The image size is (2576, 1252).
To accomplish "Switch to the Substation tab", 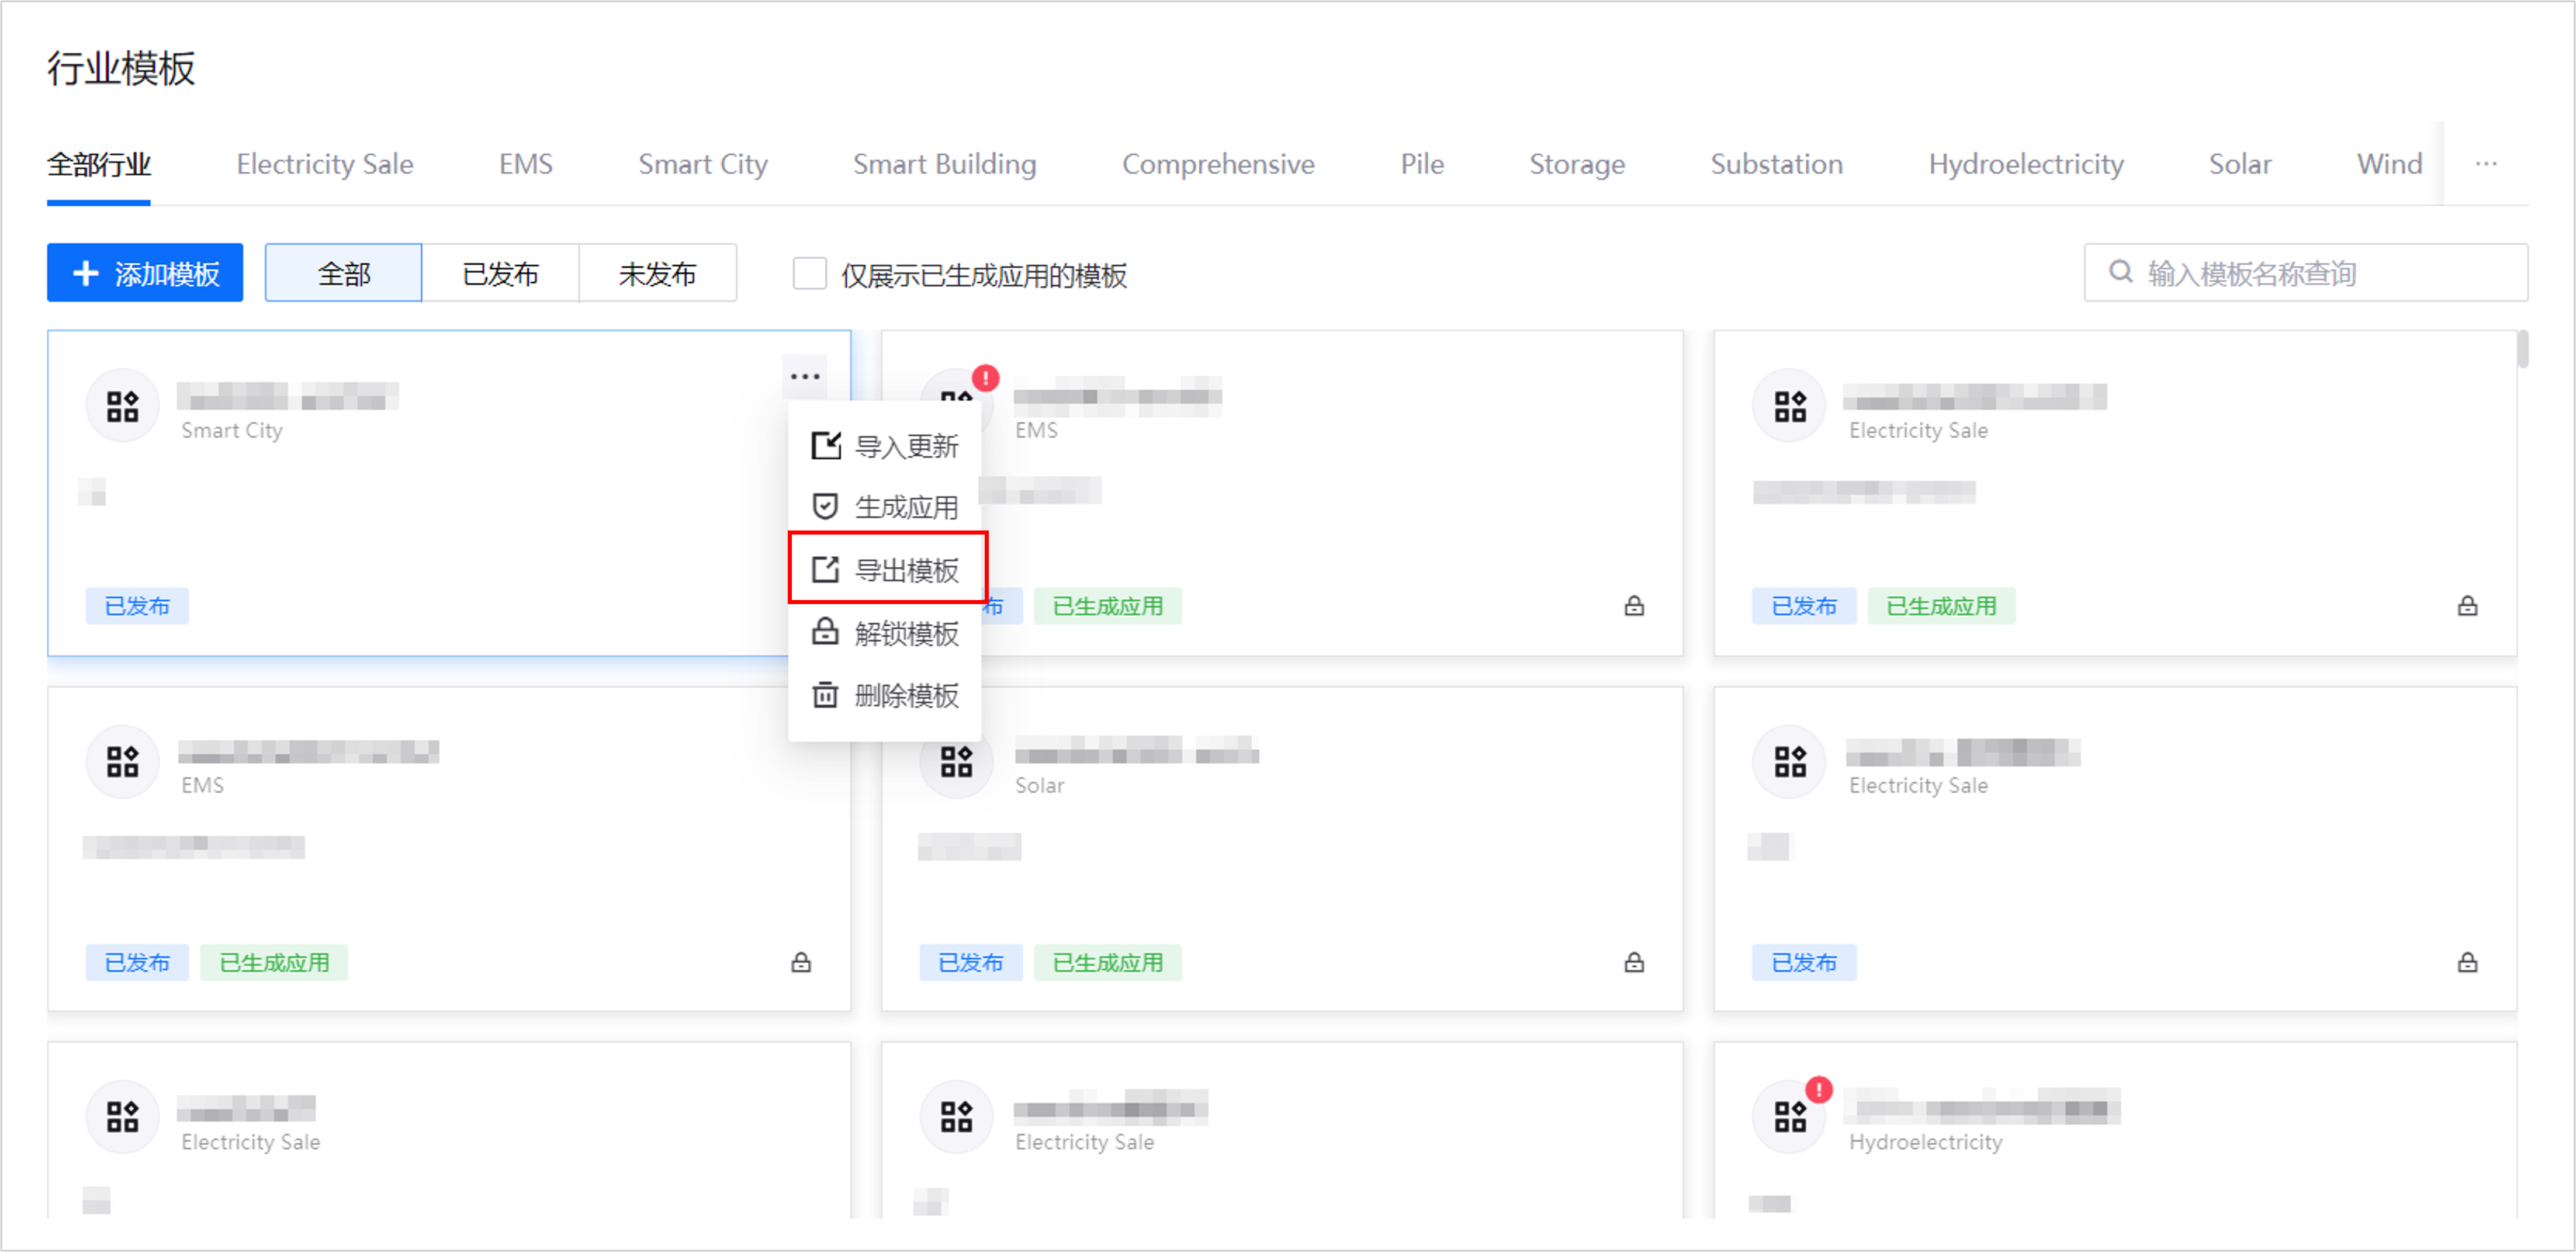I will click(1776, 165).
